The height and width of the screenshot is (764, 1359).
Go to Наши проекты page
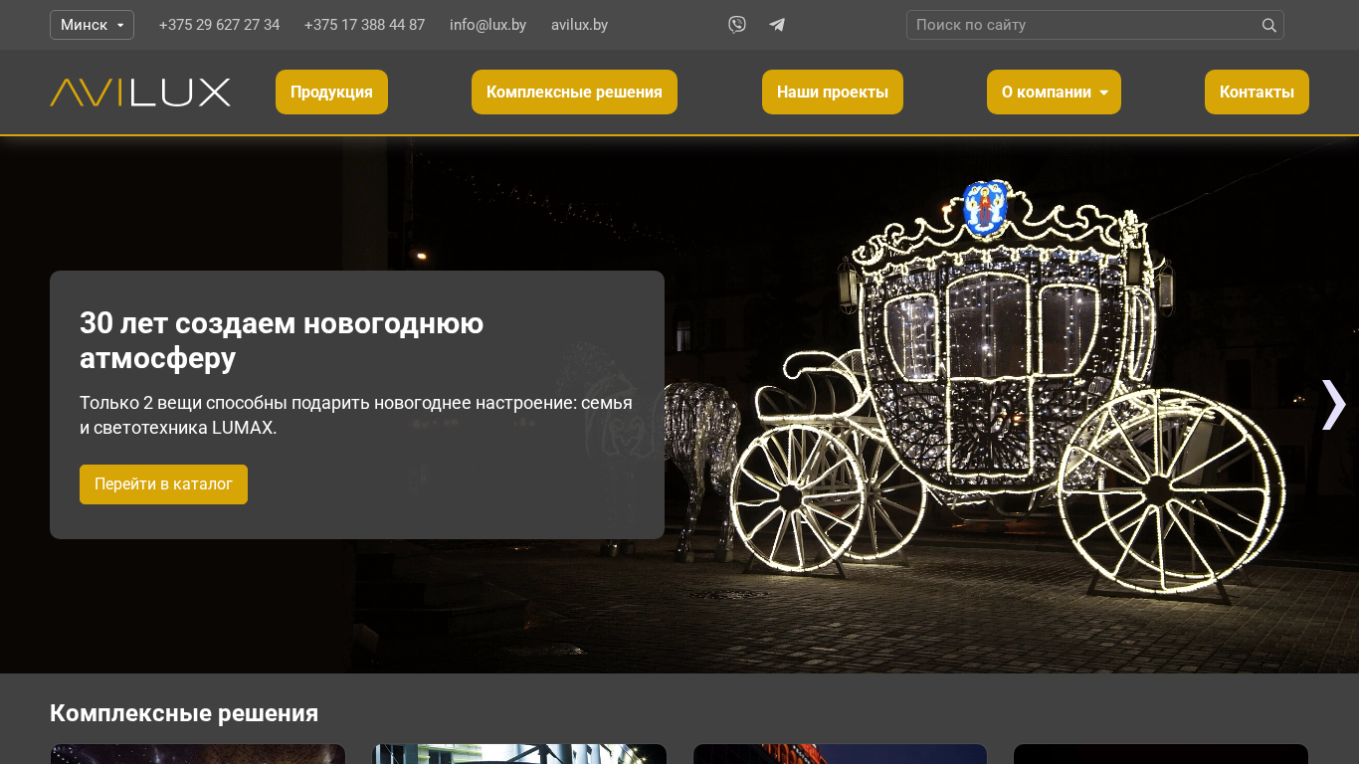[833, 93]
